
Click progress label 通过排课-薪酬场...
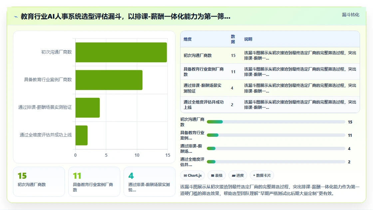coord(191,148)
